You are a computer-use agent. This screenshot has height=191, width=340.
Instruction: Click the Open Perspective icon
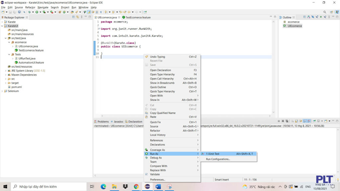332,12
